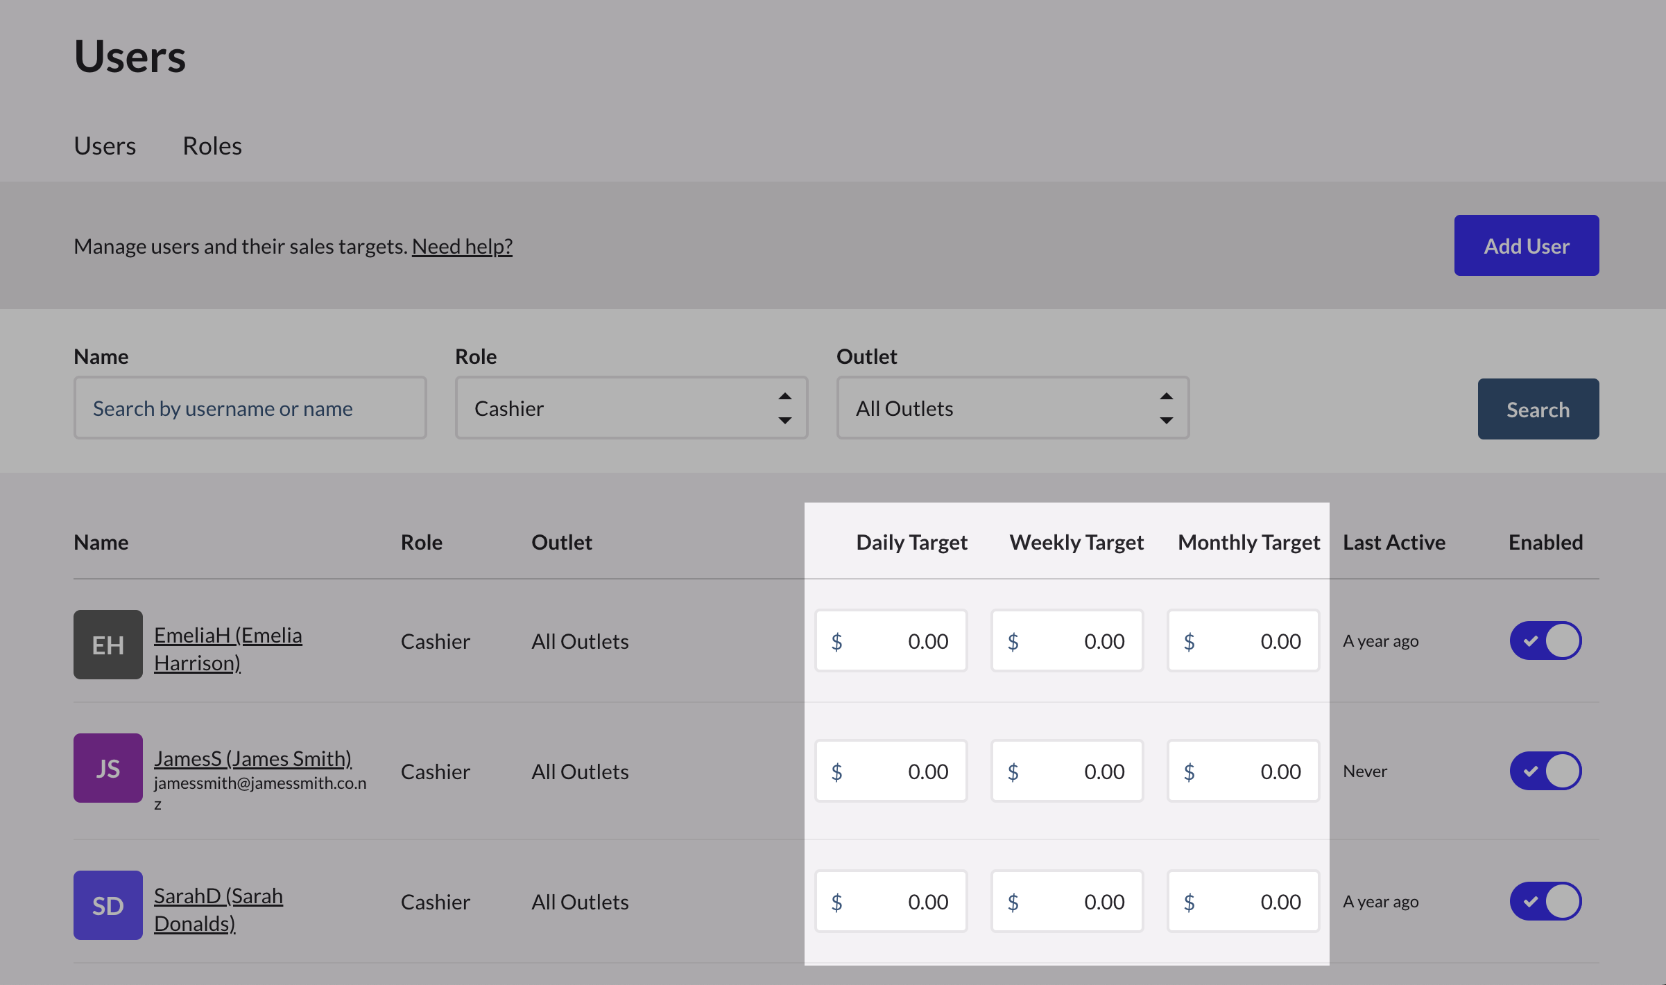Click the SD avatar for Sarah Donalds

point(108,905)
